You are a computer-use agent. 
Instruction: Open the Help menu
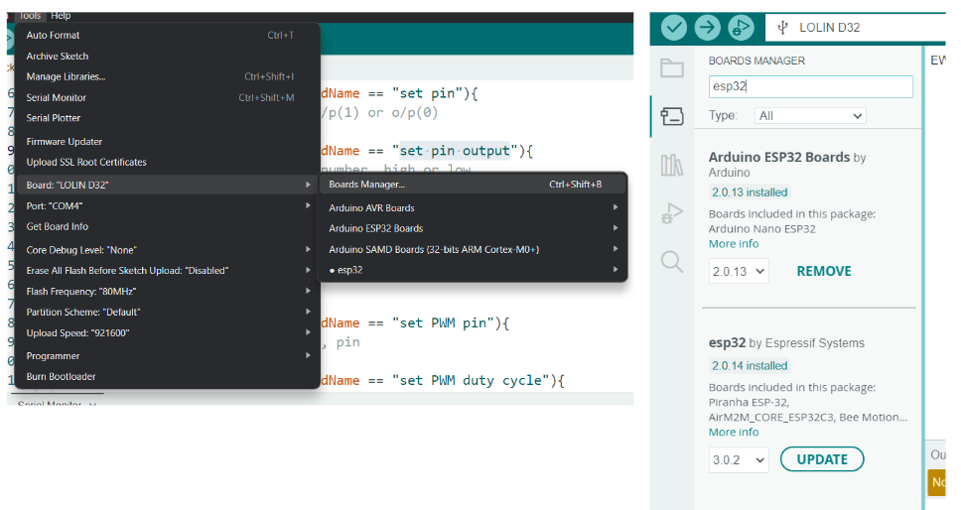(x=61, y=16)
